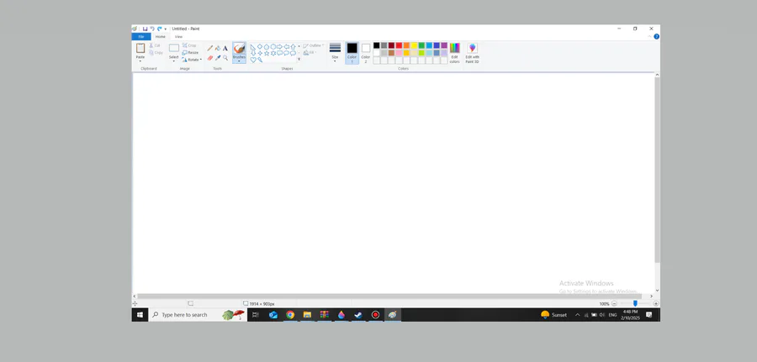The width and height of the screenshot is (757, 362).
Task: Click the Select rectangle icon
Action: 174,48
